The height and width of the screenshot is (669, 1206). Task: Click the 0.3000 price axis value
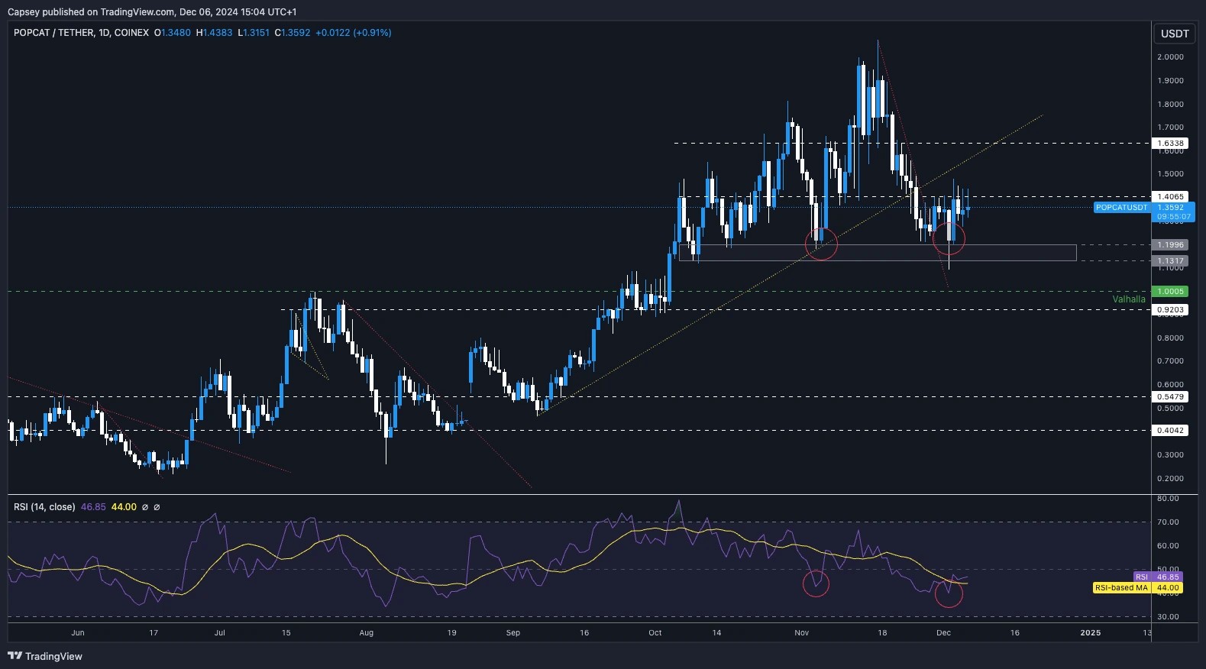click(1171, 455)
